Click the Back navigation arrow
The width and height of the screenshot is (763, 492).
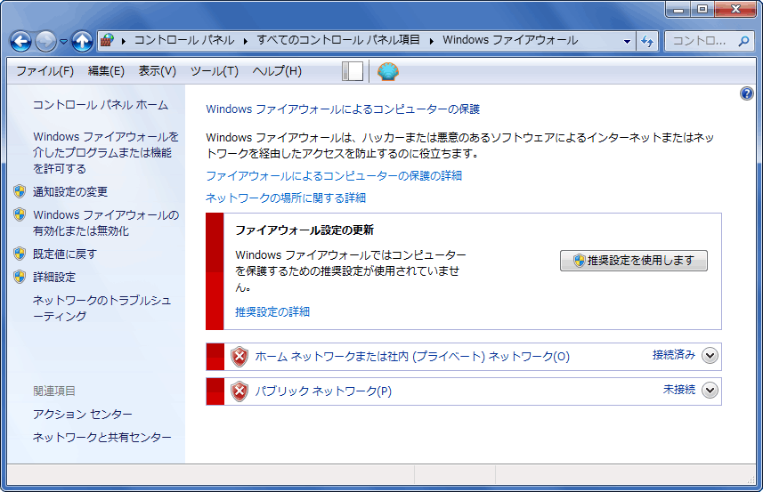[21, 41]
